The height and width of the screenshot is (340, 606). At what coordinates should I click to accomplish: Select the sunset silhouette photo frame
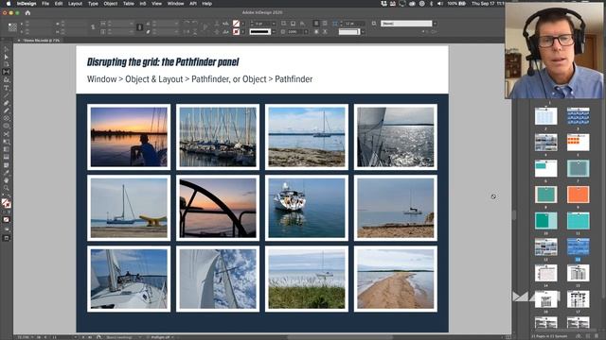(x=129, y=137)
